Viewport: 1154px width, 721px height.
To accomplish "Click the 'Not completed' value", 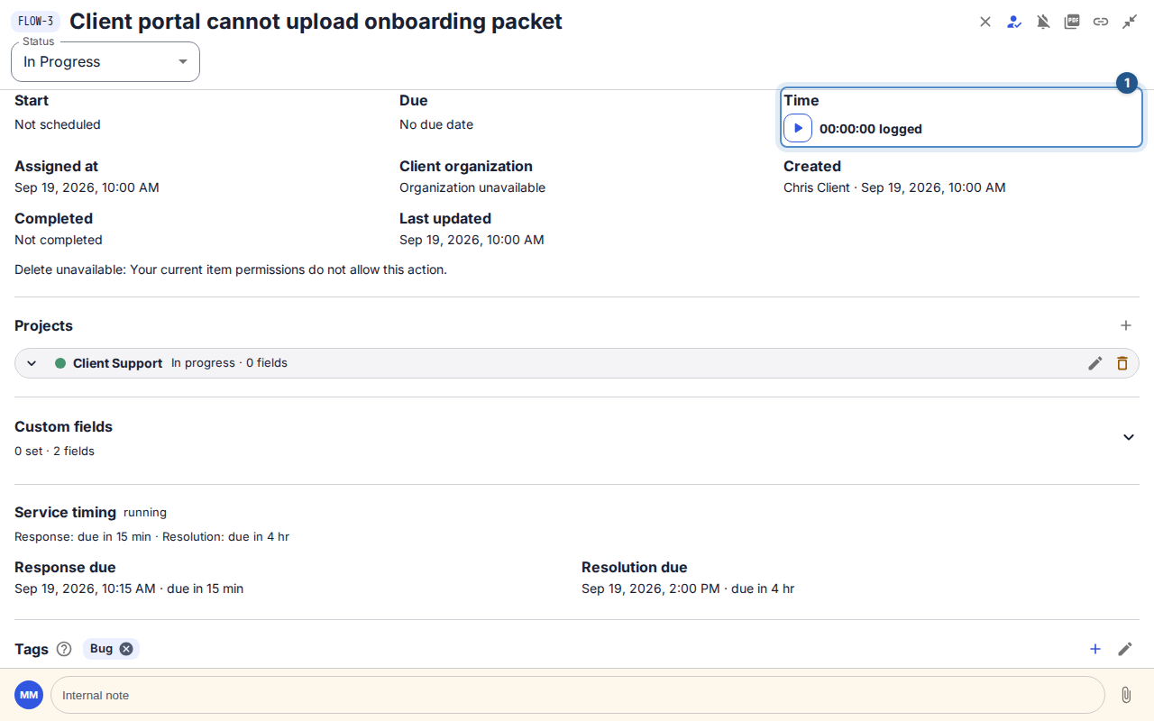I will pyautogui.click(x=59, y=240).
